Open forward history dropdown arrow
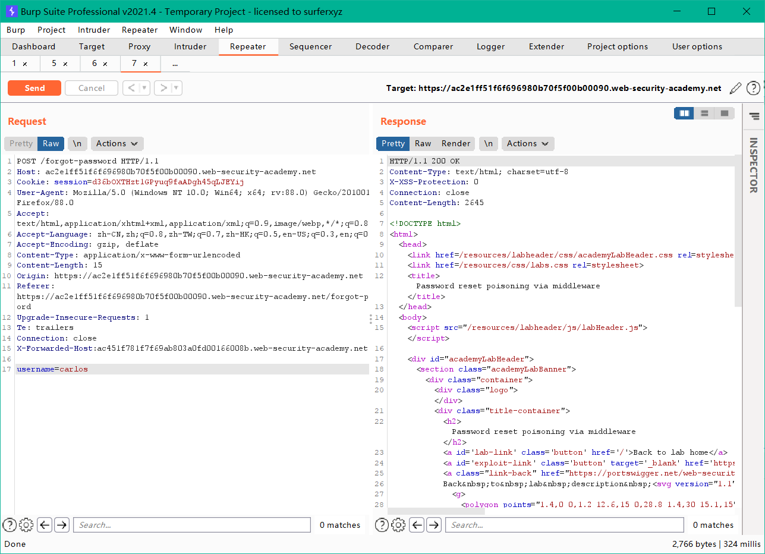765x554 pixels. [176, 88]
